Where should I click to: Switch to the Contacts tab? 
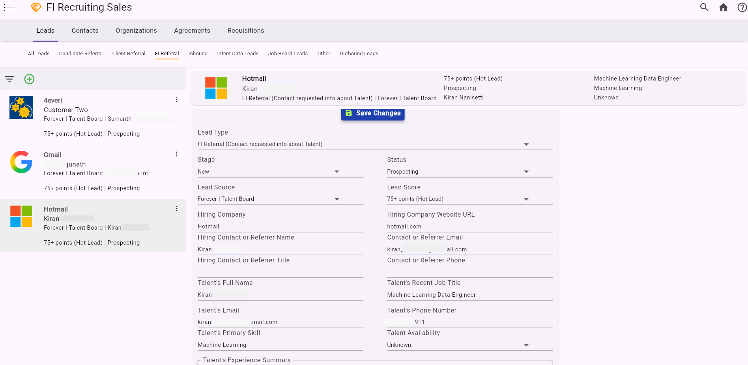[85, 31]
